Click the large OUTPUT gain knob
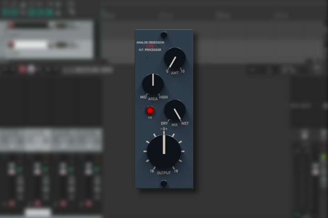 click(x=164, y=152)
